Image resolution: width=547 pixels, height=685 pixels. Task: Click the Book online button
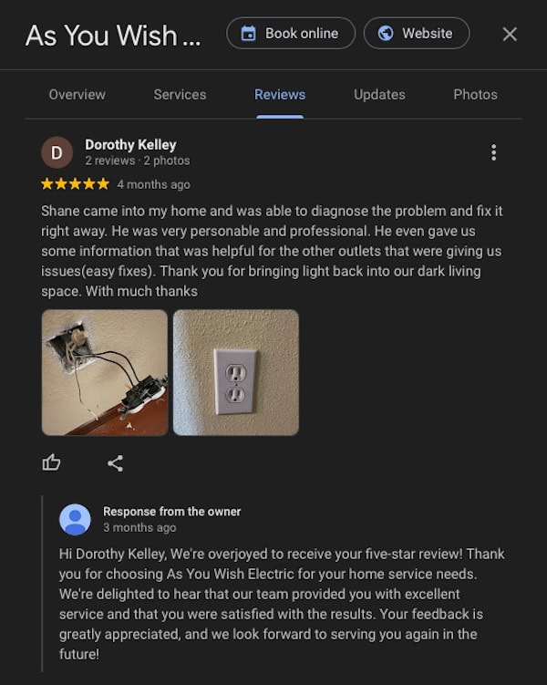pyautogui.click(x=291, y=33)
